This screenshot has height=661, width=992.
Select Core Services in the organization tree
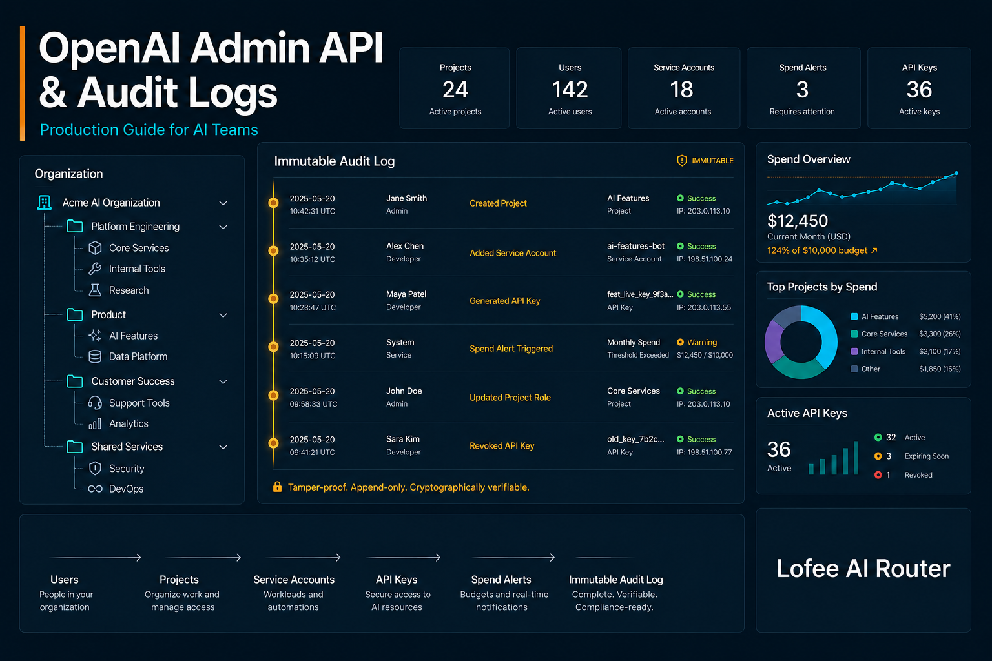point(139,248)
